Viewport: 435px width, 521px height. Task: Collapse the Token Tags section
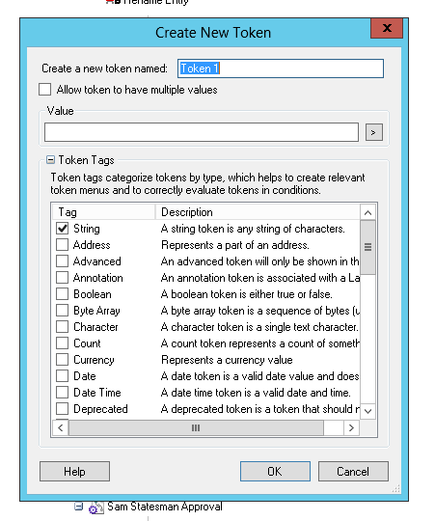(x=50, y=160)
